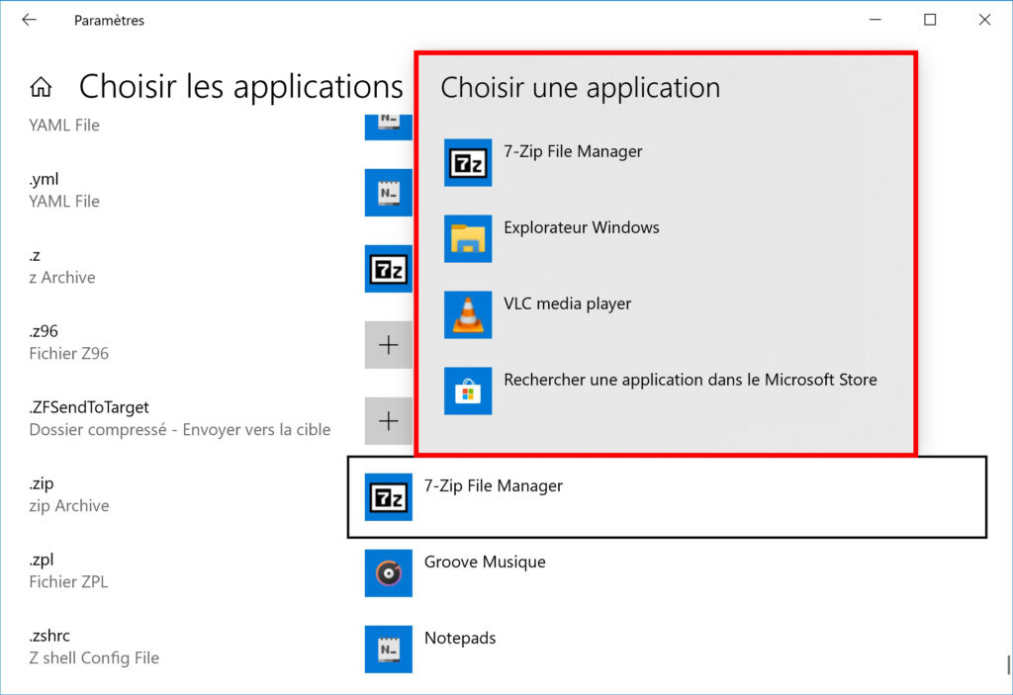Click the .zip extension label
Image resolution: width=1013 pixels, height=695 pixels.
click(42, 483)
